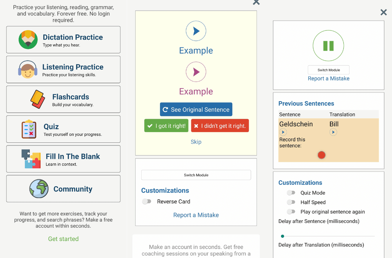The image size is (392, 258).
Task: Play the Bill translation audio
Action: tap(333, 132)
